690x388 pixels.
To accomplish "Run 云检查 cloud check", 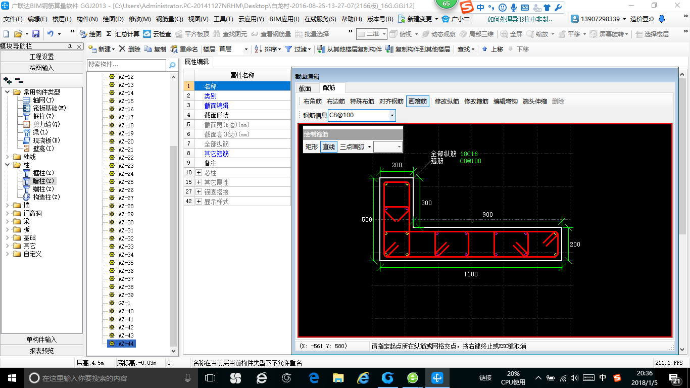I will pos(157,34).
